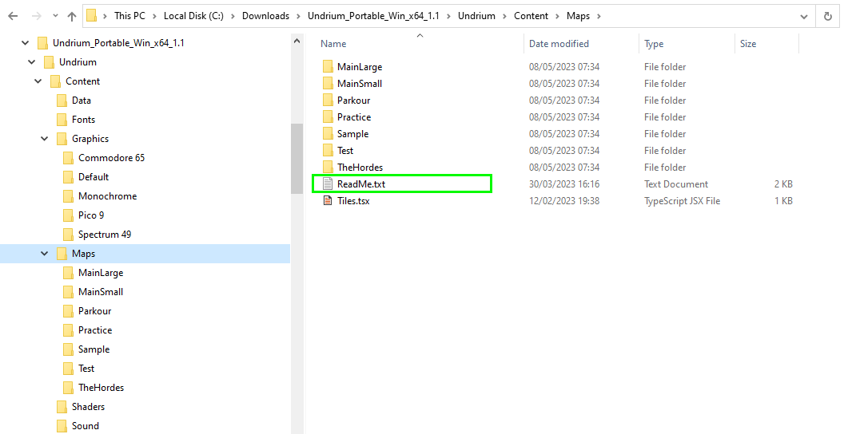Viewport: 844px width, 434px height.
Task: Click the Undrium_Portable_Win_x64_1.1 breadcrumb
Action: [x=373, y=16]
